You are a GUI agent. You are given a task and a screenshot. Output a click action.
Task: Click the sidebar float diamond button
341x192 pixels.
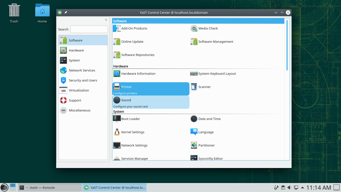pyautogui.click(x=106, y=20)
